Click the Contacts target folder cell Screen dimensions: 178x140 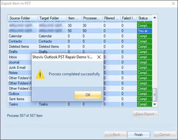52,41
